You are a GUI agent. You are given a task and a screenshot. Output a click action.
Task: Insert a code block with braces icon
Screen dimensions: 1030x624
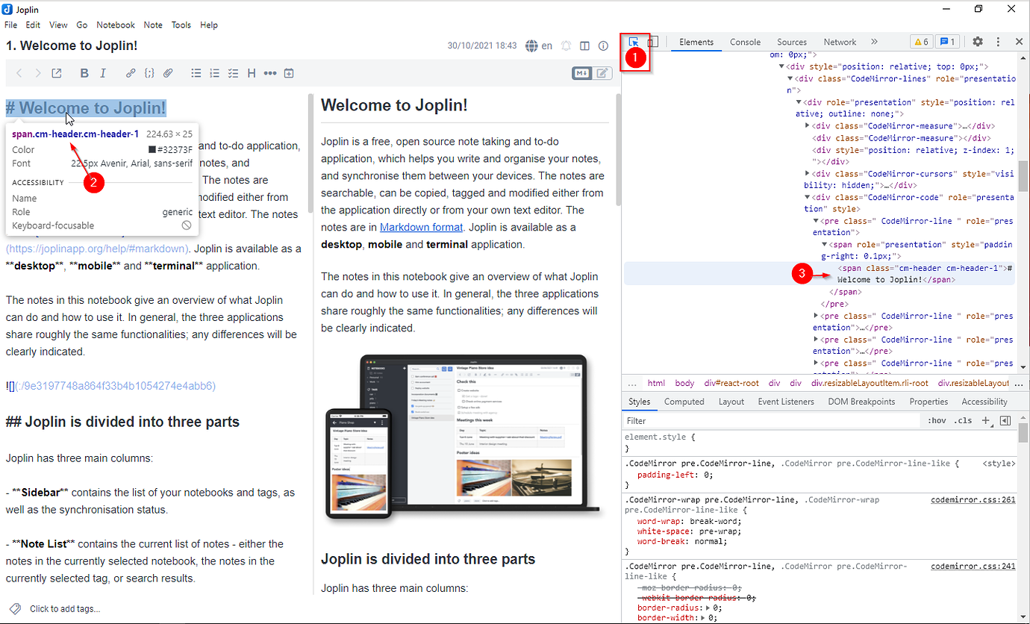[149, 73]
